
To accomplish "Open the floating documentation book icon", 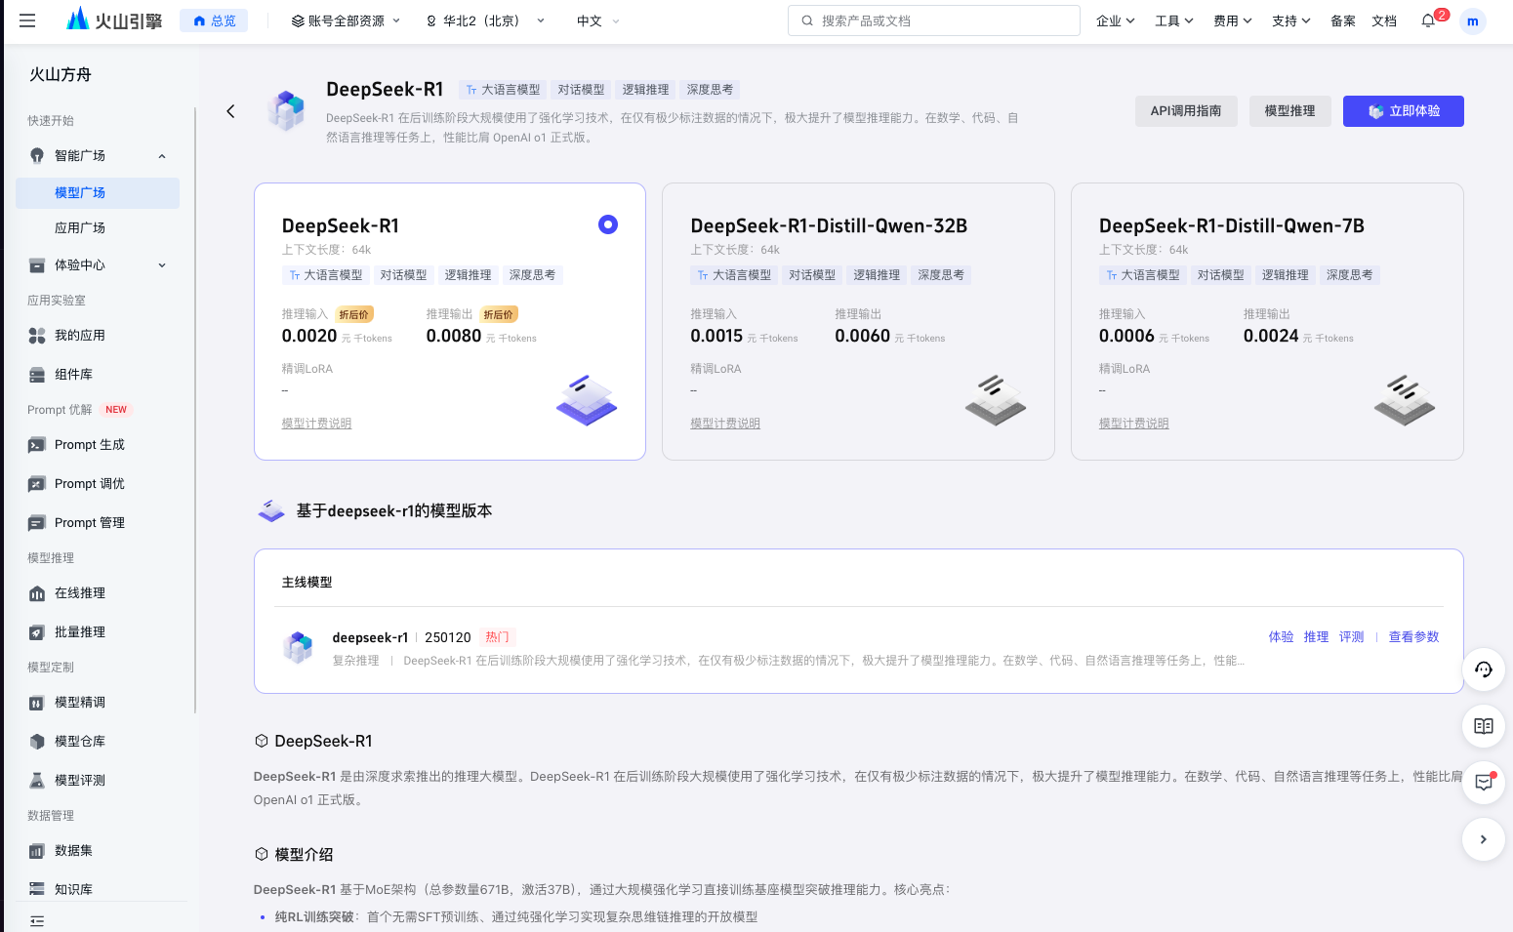I will pyautogui.click(x=1484, y=726).
